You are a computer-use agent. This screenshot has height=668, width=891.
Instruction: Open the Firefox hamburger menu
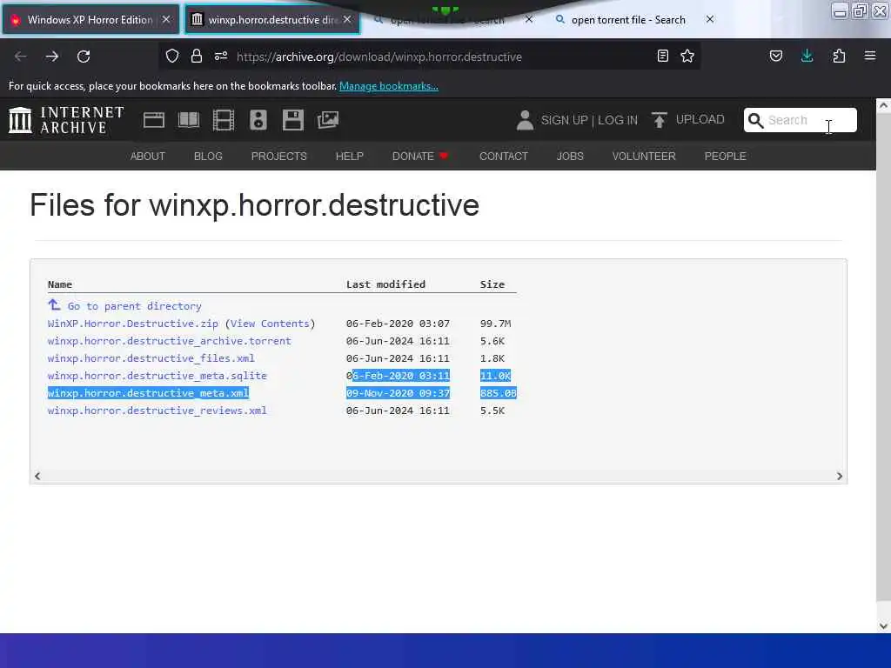(870, 56)
